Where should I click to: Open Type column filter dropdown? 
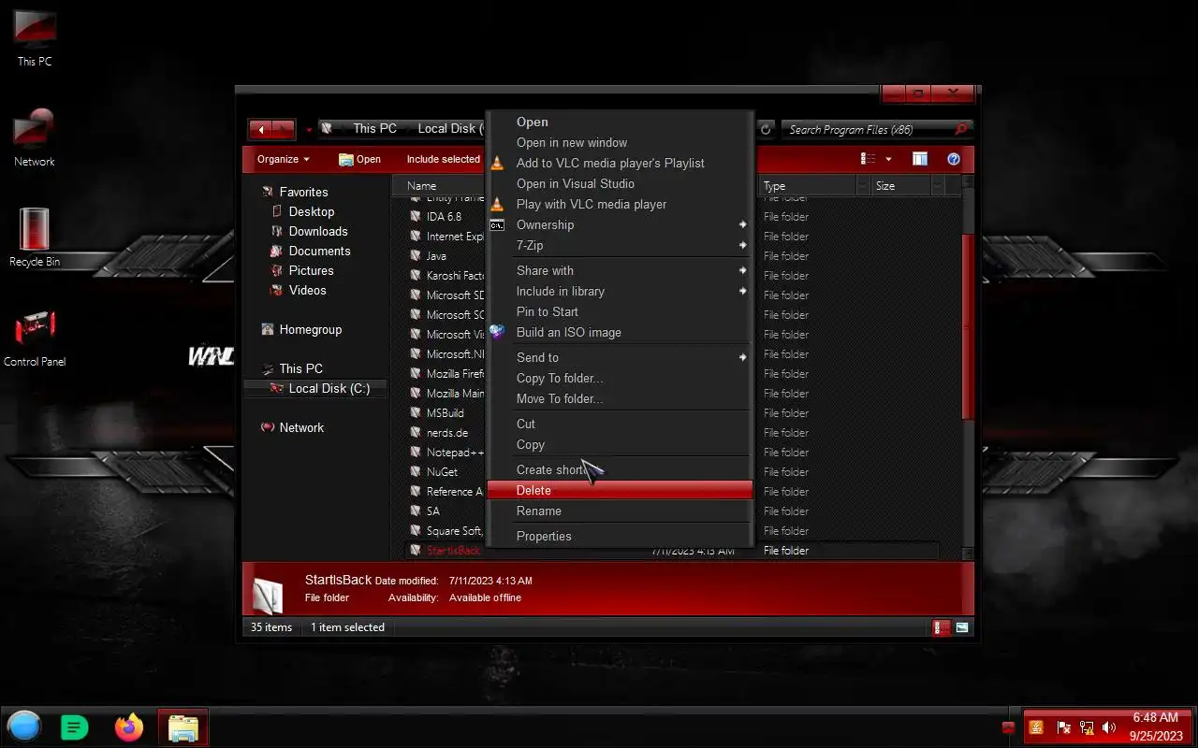click(x=864, y=186)
